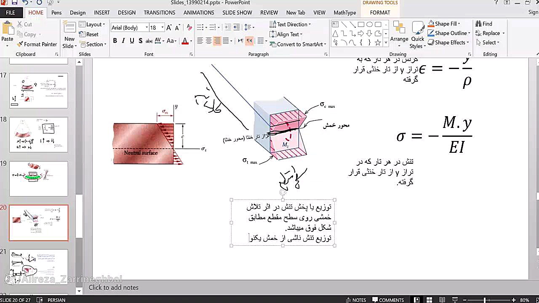
Task: Decrease the list indent level
Action: [x=228, y=28]
